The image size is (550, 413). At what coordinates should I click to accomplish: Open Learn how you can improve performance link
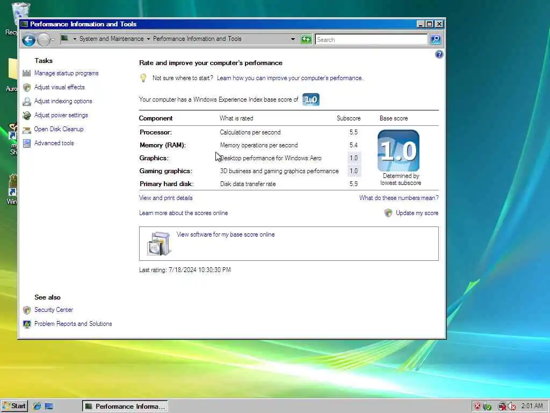pyautogui.click(x=290, y=78)
